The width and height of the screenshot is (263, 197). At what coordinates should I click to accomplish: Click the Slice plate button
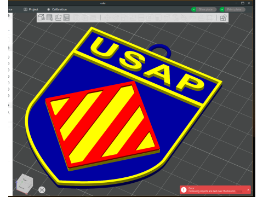tap(206, 9)
